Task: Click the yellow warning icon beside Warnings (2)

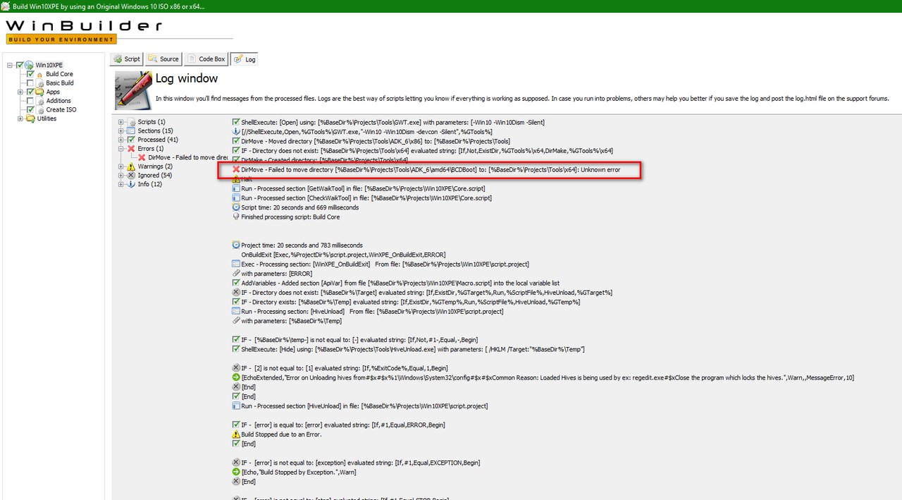Action: (132, 166)
